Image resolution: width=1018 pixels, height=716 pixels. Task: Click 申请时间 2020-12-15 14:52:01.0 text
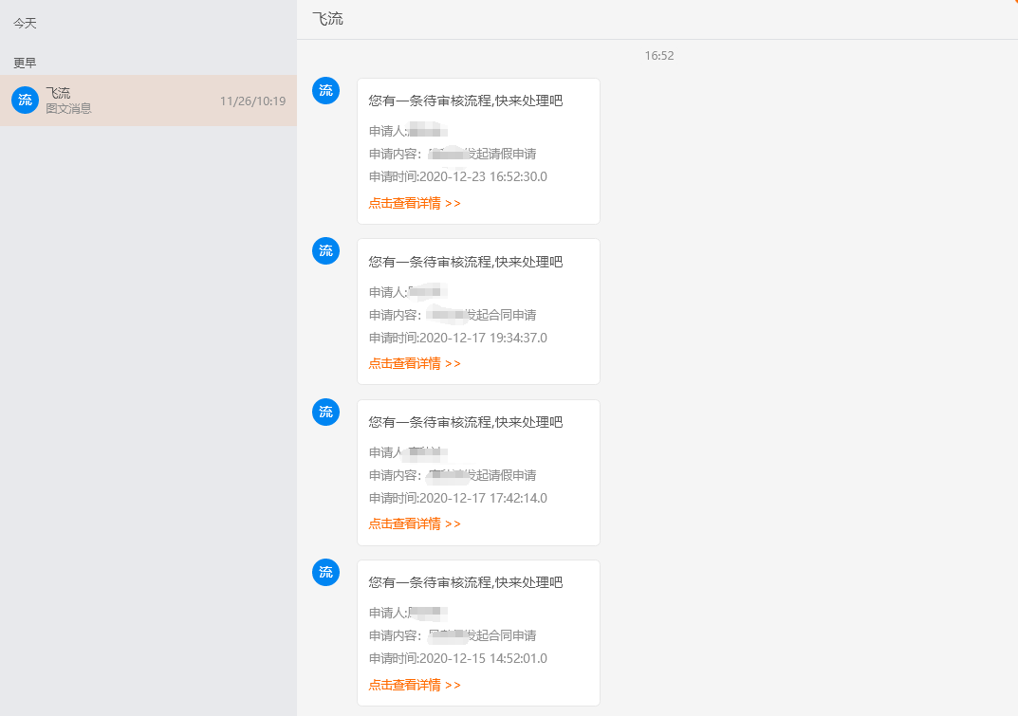[458, 658]
